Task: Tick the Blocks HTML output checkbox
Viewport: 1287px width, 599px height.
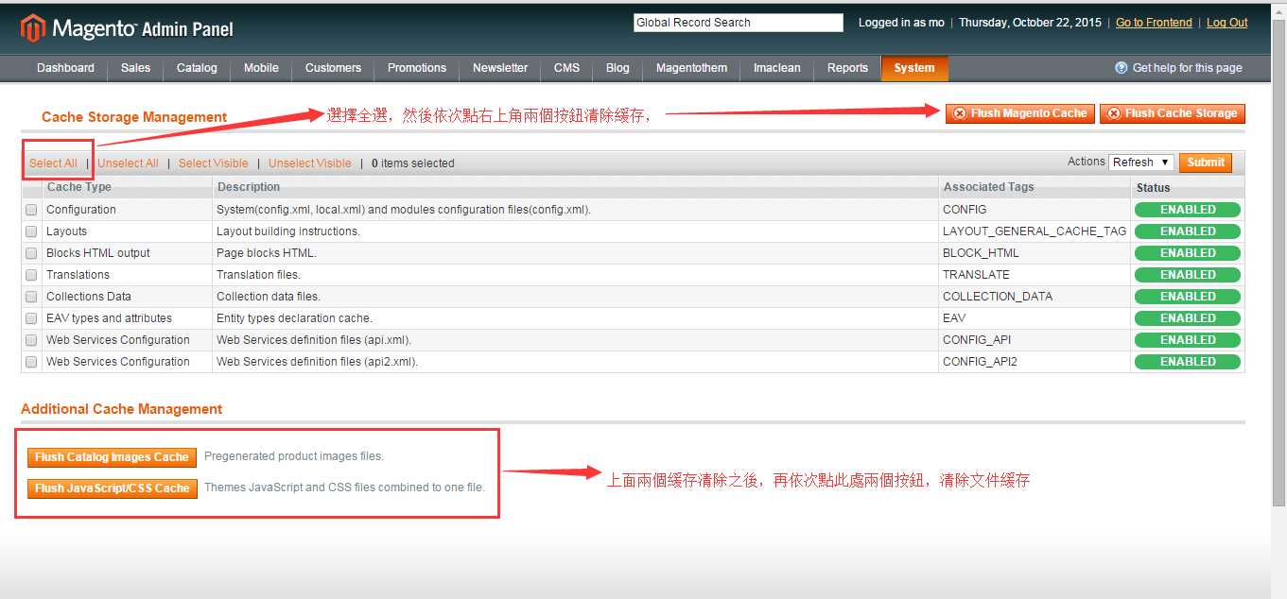Action: point(31,253)
